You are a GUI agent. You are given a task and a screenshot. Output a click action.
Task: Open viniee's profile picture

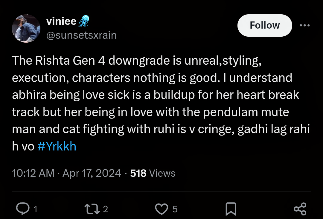(26, 29)
